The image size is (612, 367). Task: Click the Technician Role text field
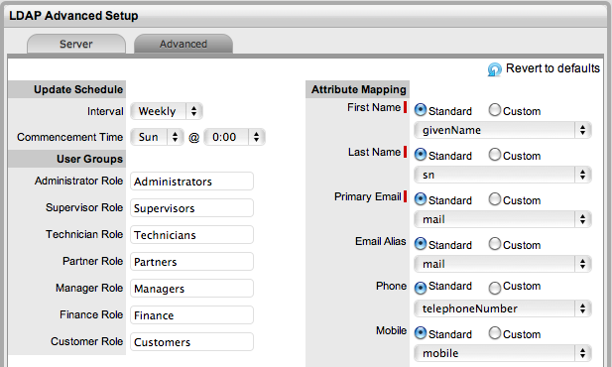191,235
